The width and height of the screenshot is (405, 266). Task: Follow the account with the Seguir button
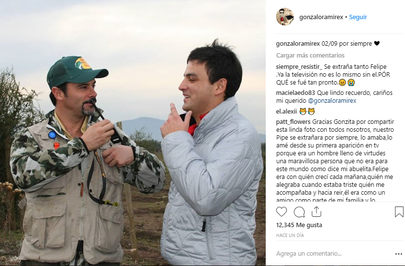358,17
